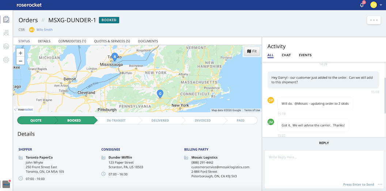This screenshot has width=386, height=191.
Task: Click the DP avatar in activity feed
Action: 271,100
